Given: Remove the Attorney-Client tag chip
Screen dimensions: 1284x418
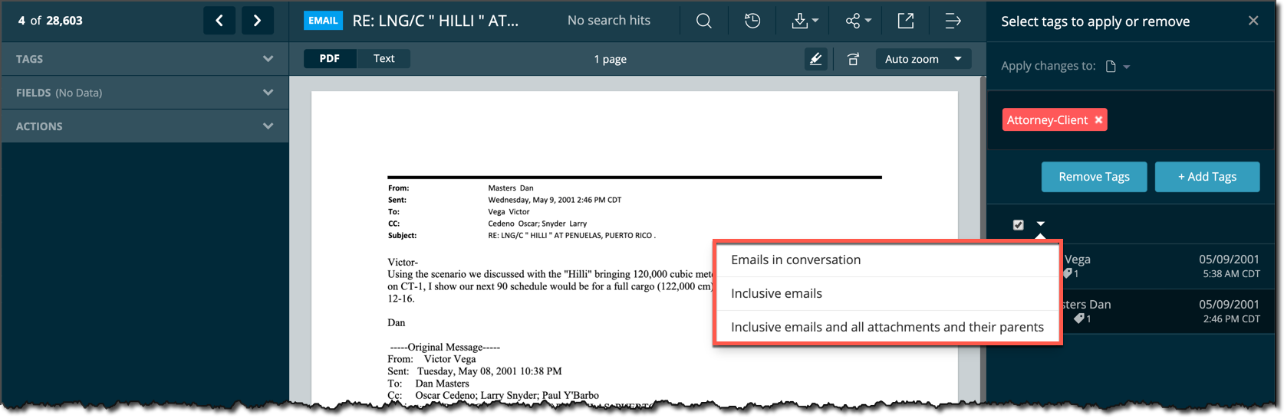Looking at the screenshot, I should point(1098,120).
